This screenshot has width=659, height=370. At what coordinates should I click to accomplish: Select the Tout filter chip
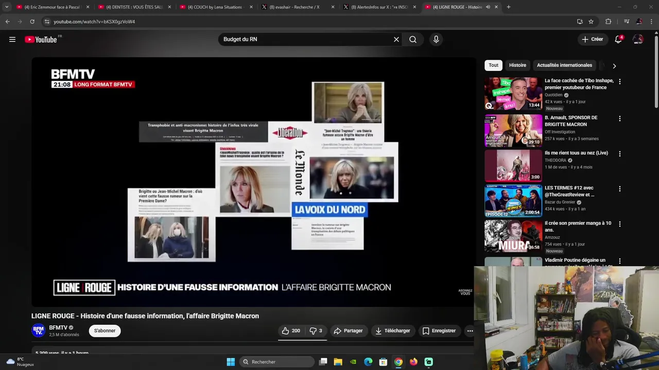coord(493,65)
